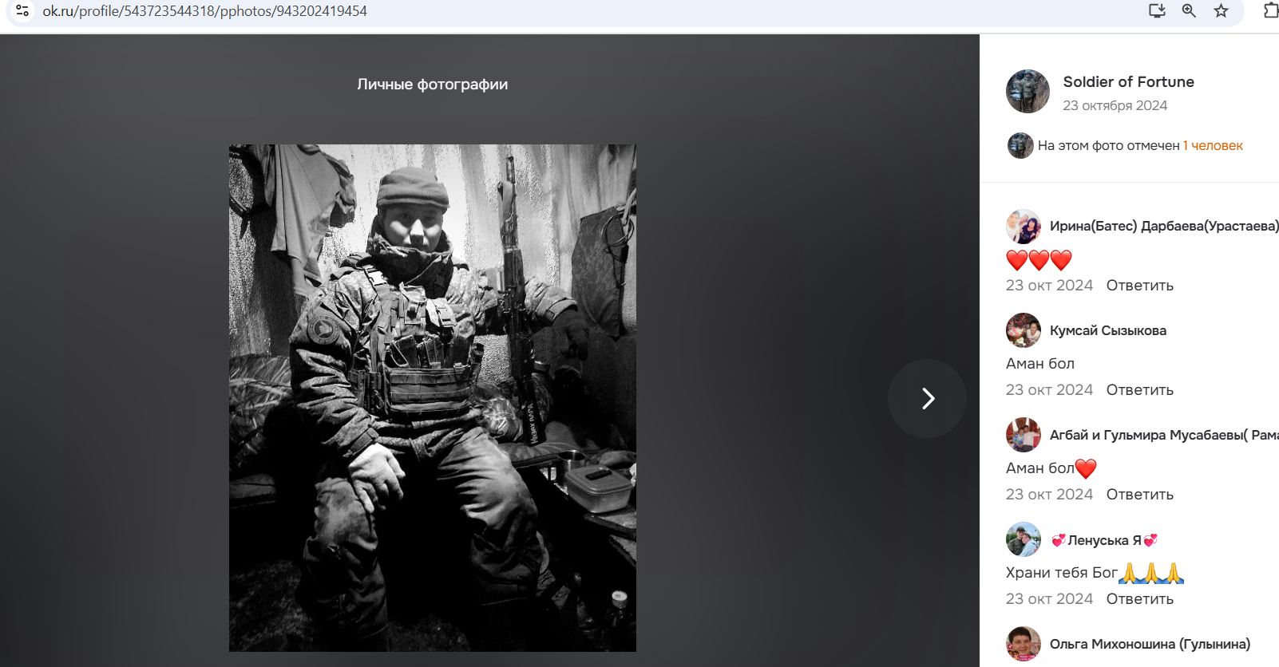Open the Soldier of Fortune profile name
This screenshot has height=667, width=1279.
(1128, 81)
